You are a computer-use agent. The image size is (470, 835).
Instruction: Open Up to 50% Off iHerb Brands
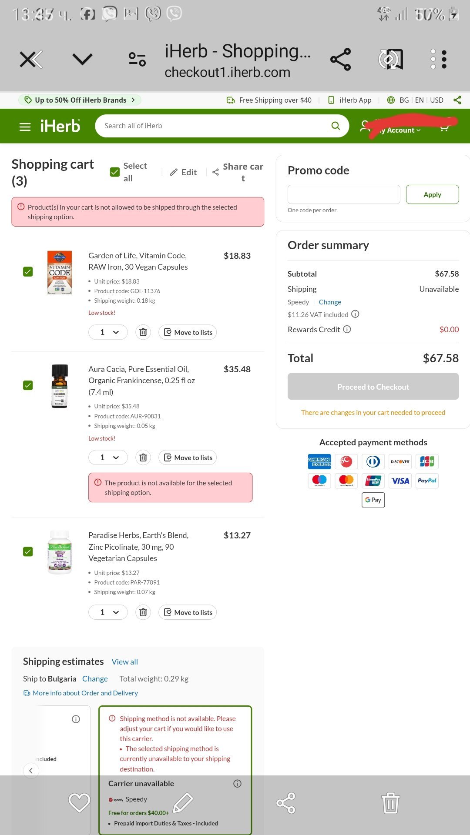pyautogui.click(x=80, y=100)
